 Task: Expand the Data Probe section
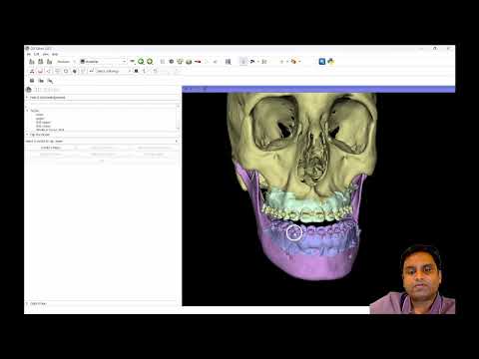pos(103,303)
